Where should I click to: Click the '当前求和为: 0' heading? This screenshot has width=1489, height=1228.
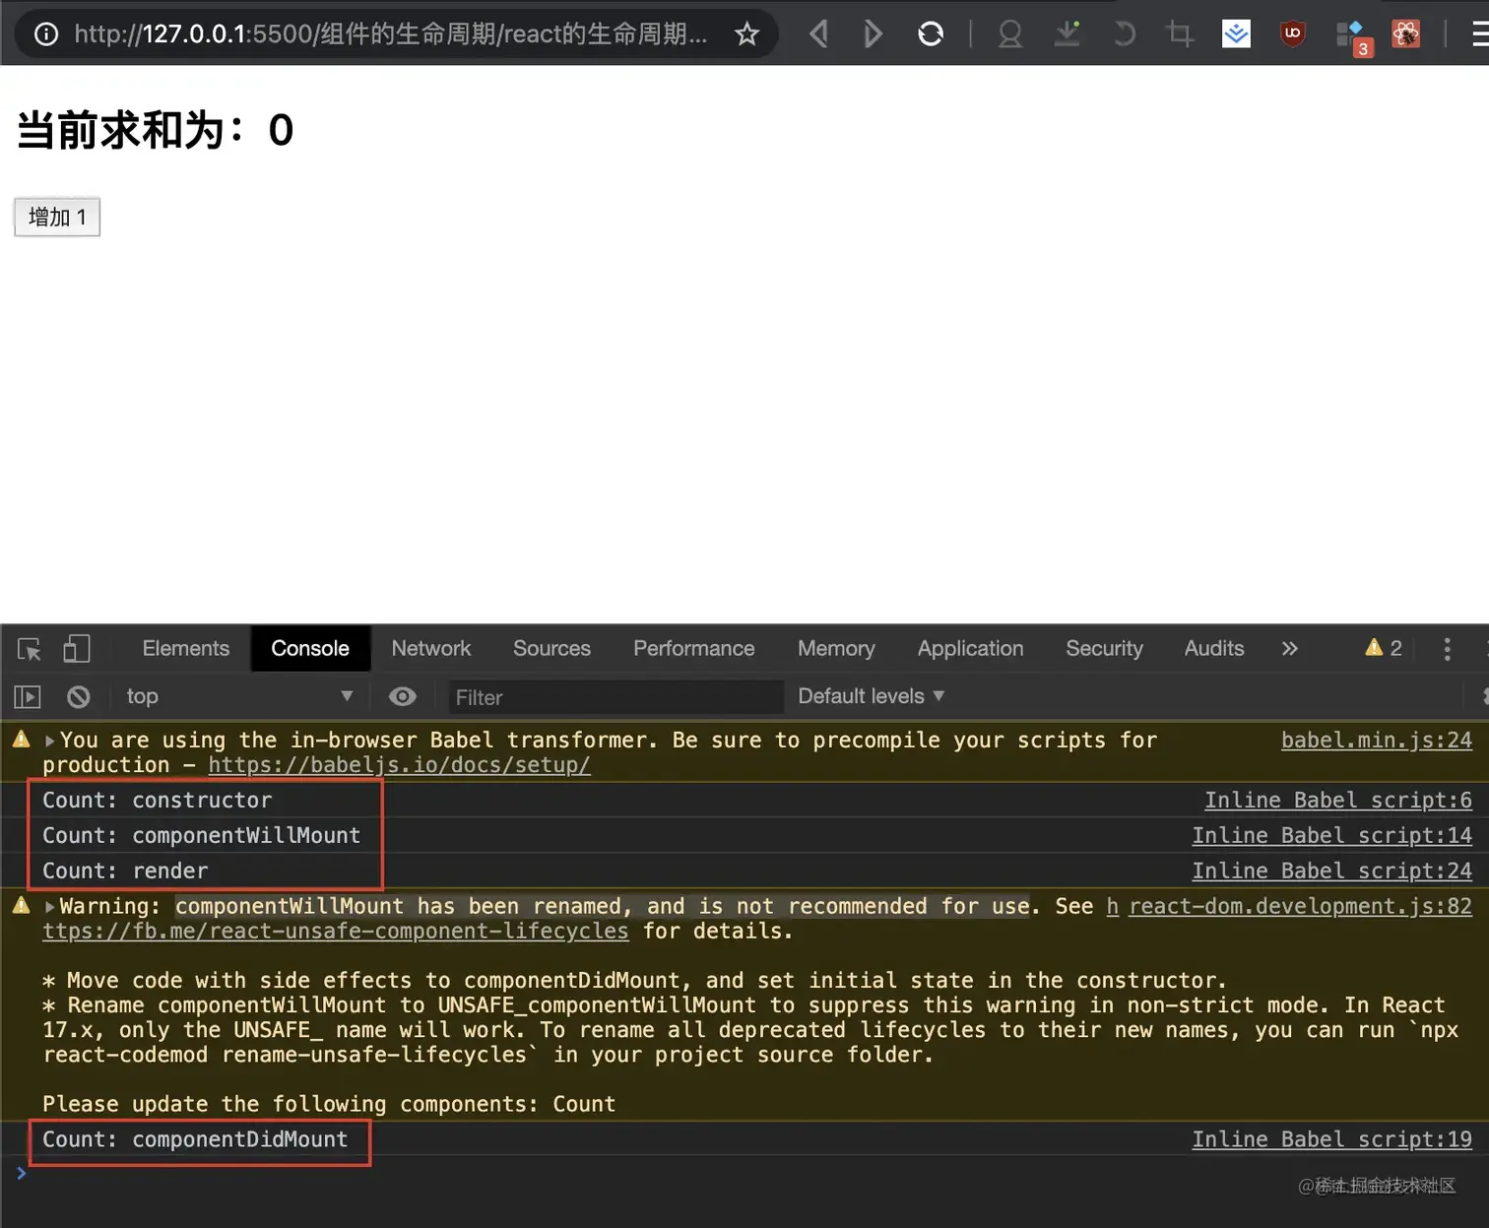(156, 130)
